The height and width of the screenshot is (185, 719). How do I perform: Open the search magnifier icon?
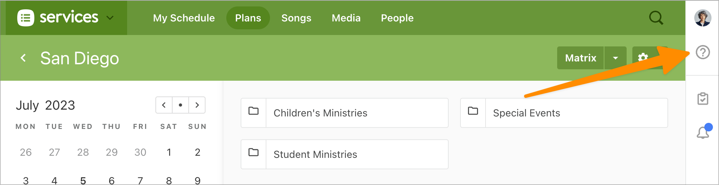coord(656,18)
